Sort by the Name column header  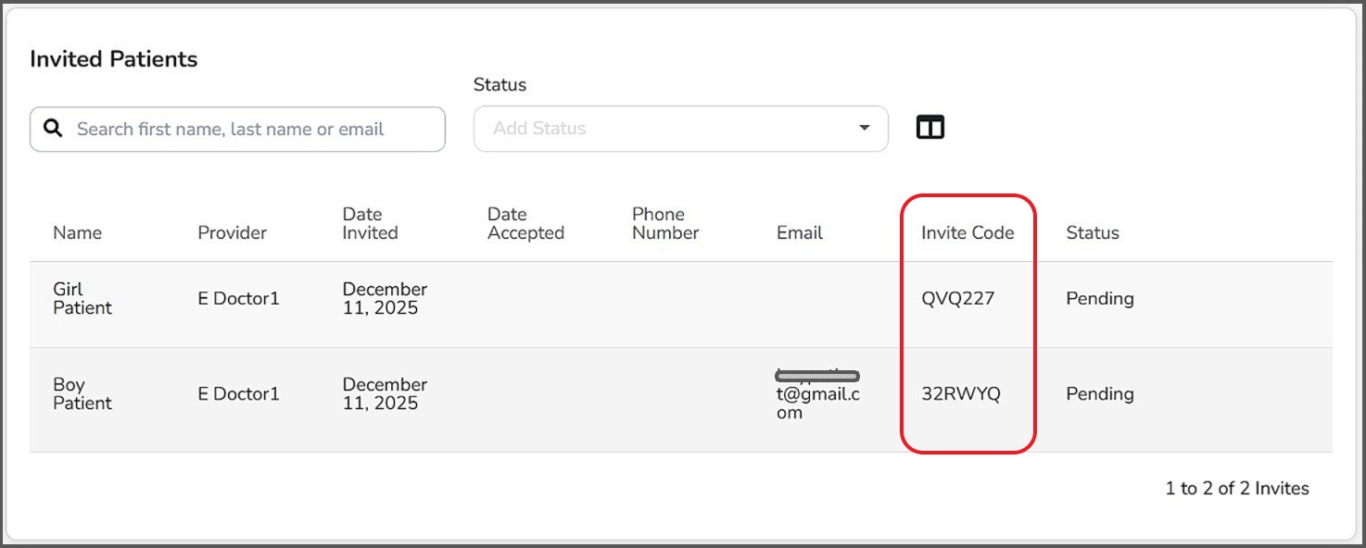(x=78, y=232)
